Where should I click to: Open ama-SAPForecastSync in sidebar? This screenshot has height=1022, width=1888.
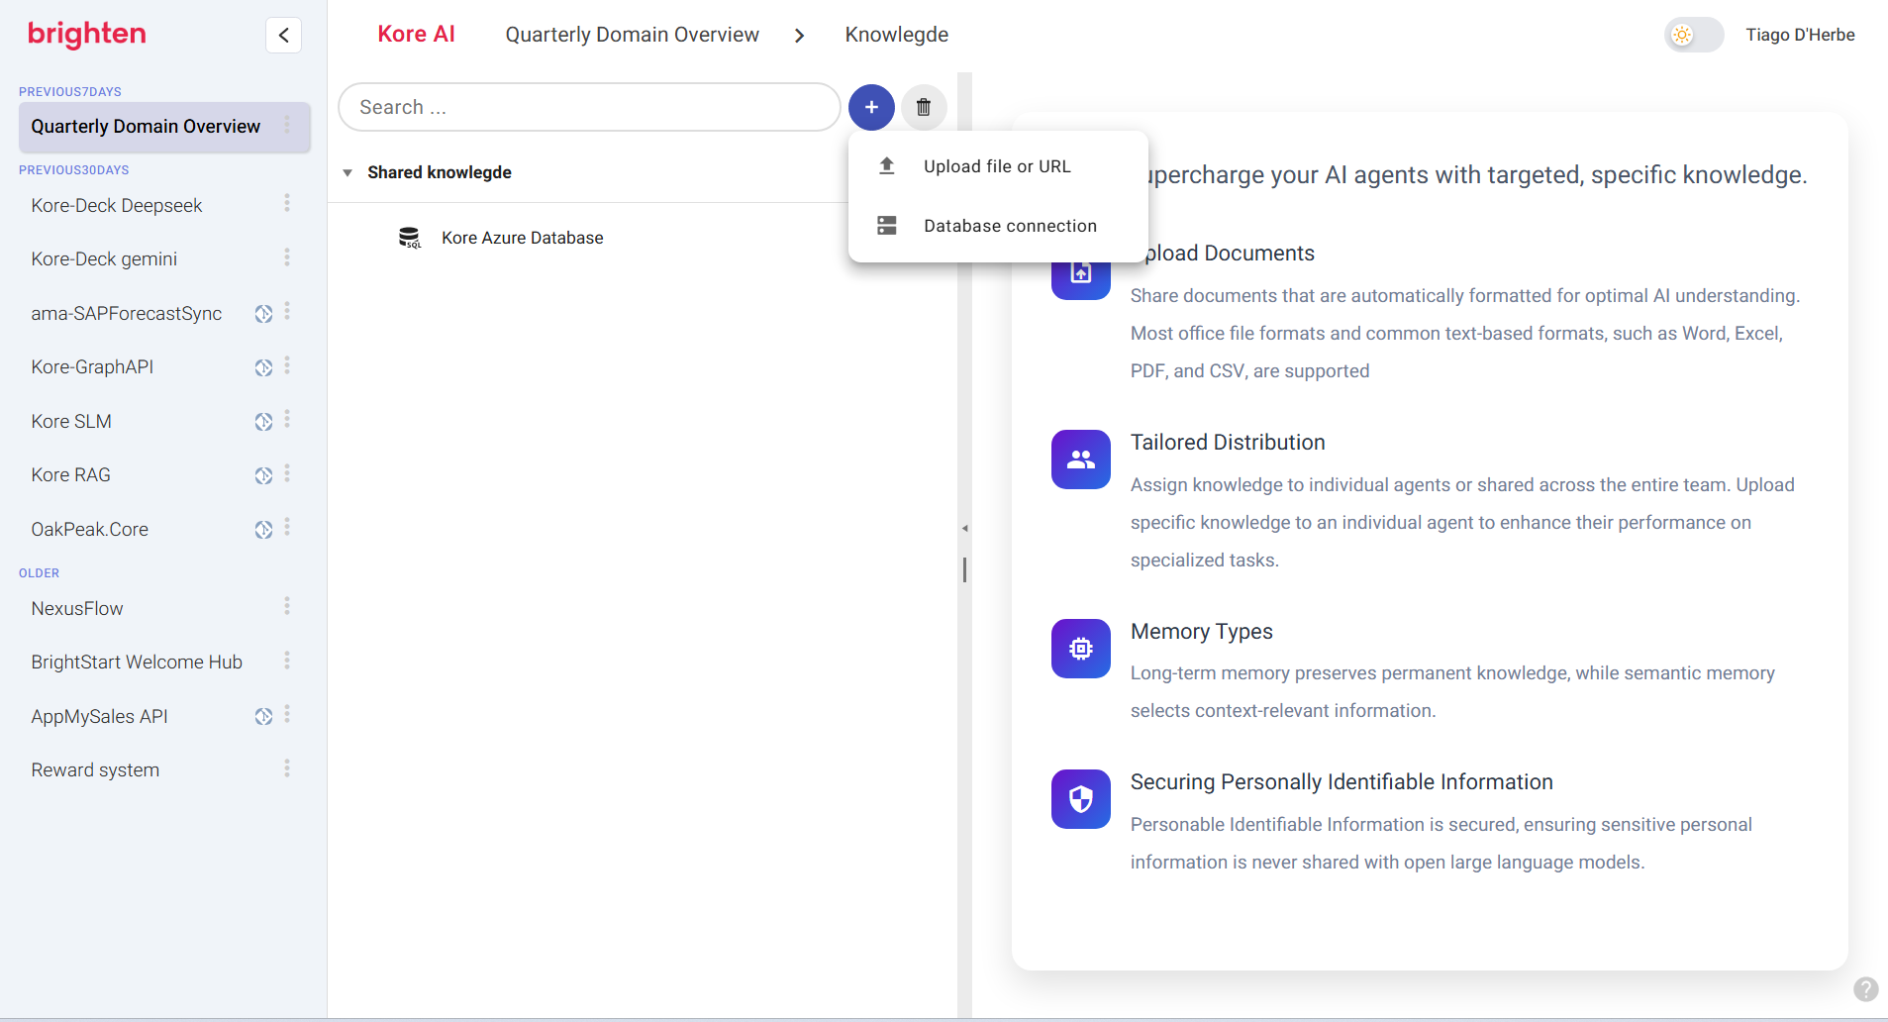tap(127, 314)
